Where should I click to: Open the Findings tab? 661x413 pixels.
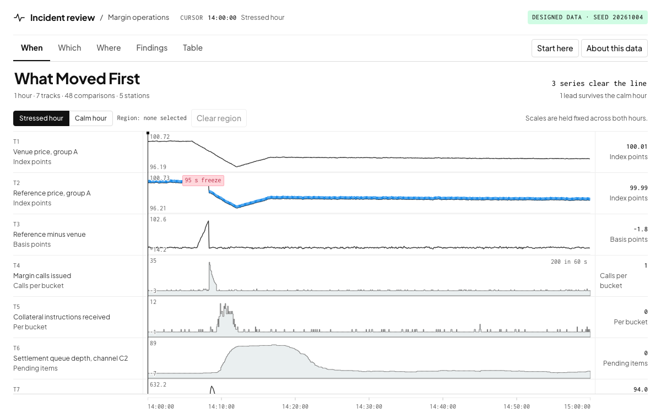click(x=152, y=48)
